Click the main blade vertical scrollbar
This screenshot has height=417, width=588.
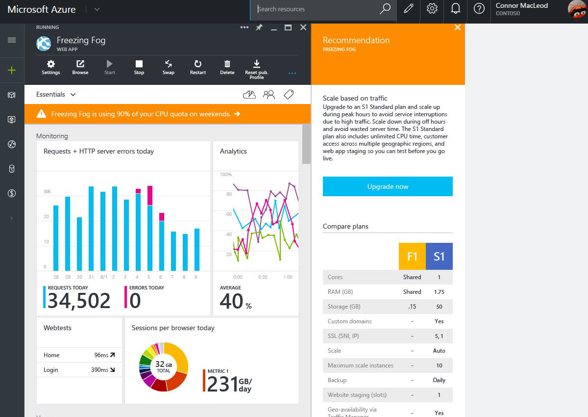[306, 144]
